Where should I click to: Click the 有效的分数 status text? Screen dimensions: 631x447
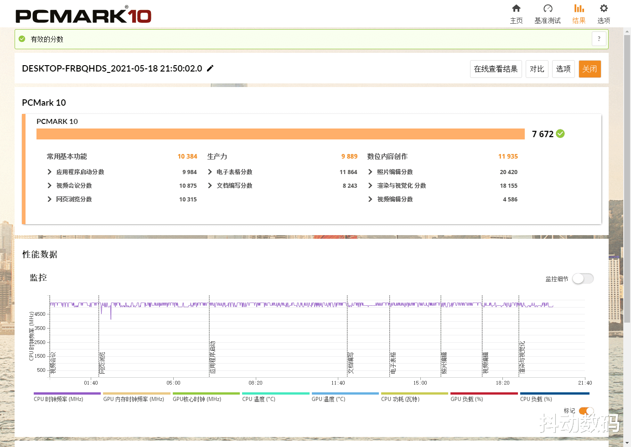(47, 39)
